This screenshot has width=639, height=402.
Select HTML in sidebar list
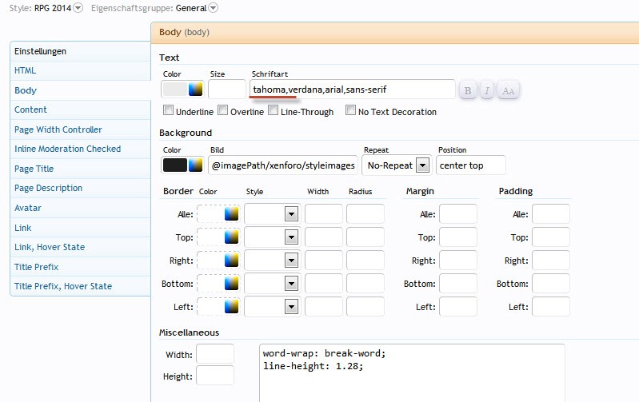pyautogui.click(x=80, y=70)
